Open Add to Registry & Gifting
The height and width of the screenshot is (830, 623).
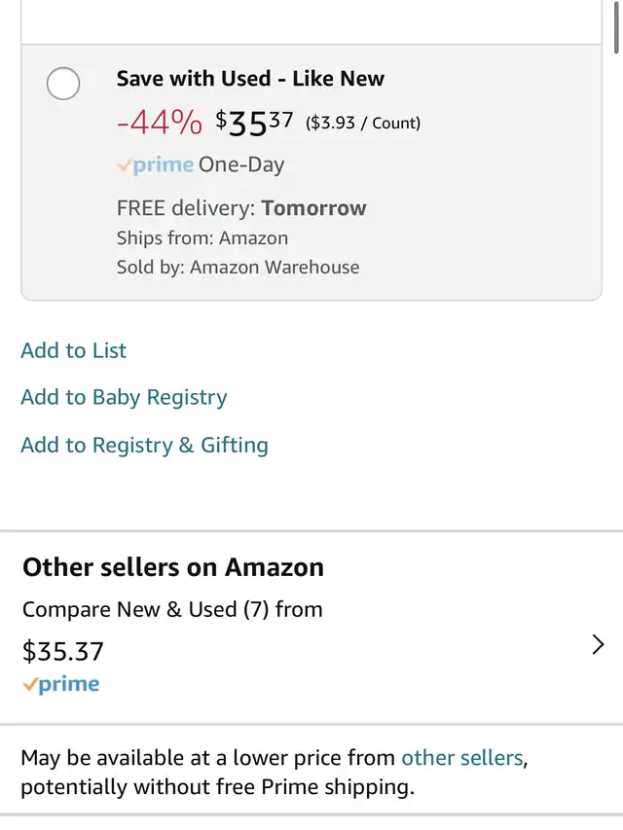point(144,445)
